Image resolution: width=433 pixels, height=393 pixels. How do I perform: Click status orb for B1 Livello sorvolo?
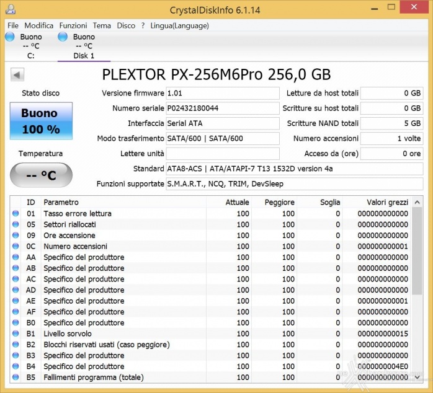(x=16, y=333)
